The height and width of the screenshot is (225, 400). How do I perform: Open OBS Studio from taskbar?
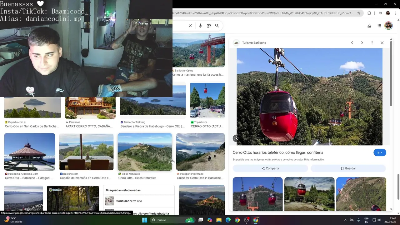(247, 220)
